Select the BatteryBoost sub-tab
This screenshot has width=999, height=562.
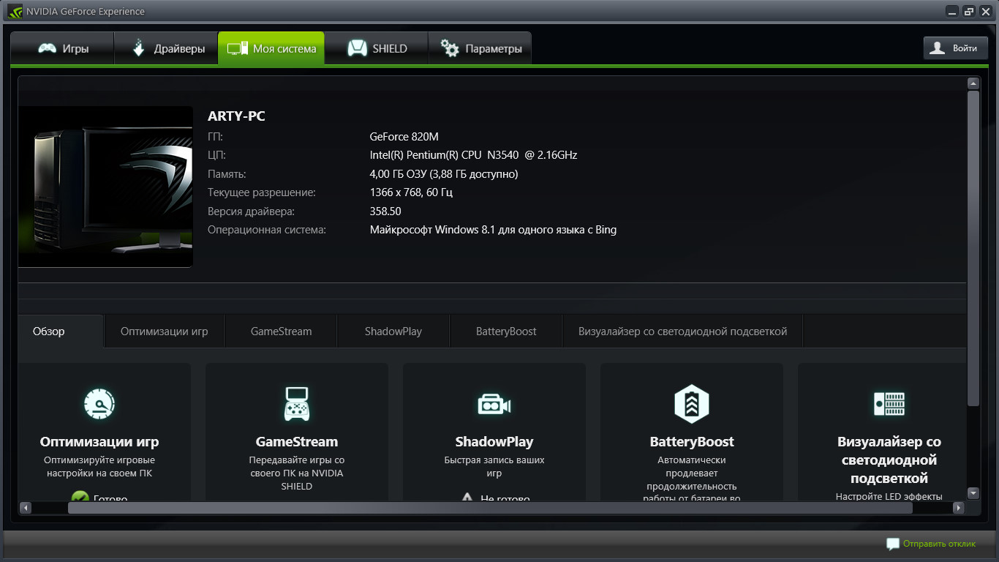coord(506,331)
